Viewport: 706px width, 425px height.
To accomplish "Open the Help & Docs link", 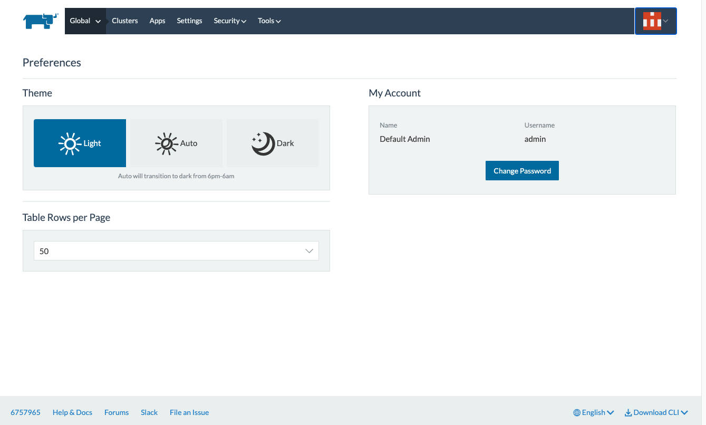I will 72,412.
